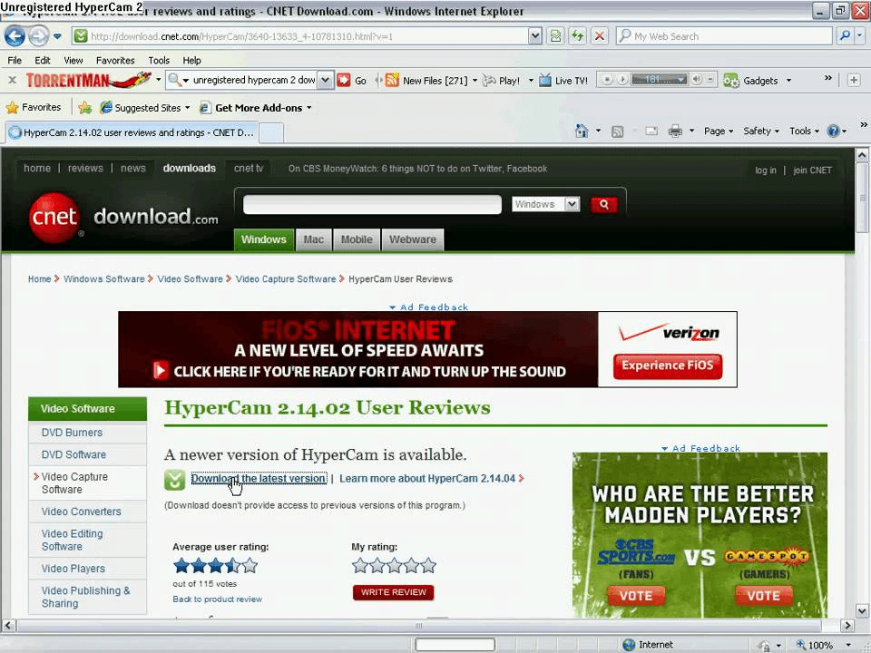Click the search magnifier in My Web Search
The width and height of the screenshot is (871, 653).
click(x=845, y=36)
